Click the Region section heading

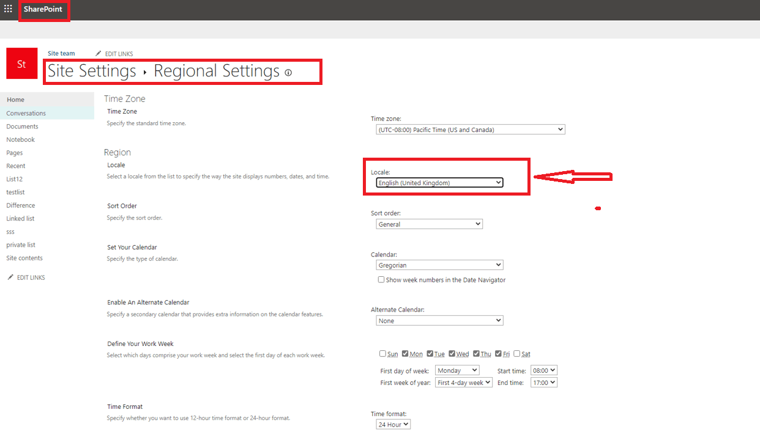117,152
